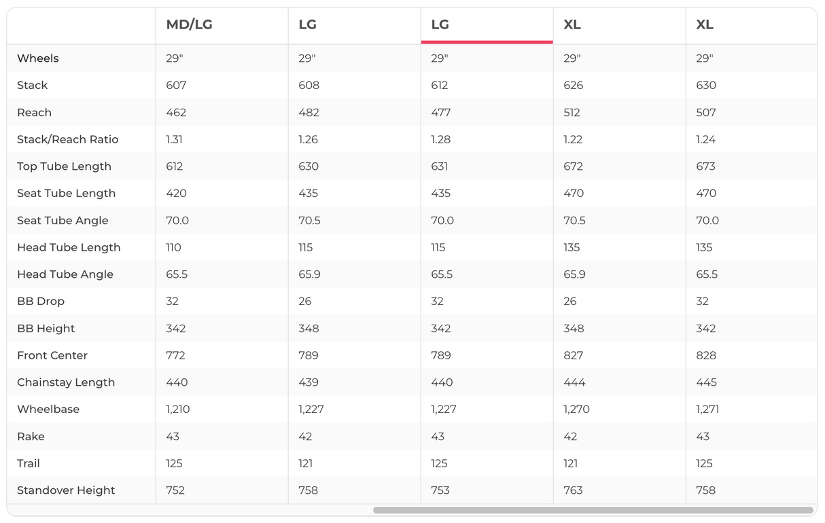Click the Wheelbase value 1,210
The width and height of the screenshot is (825, 523).
[x=178, y=410]
